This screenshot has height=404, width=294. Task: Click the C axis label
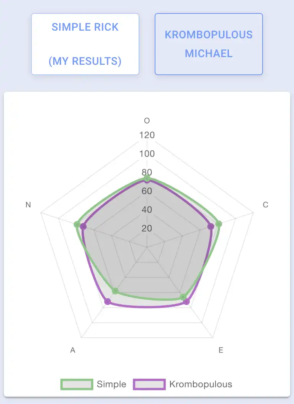pyautogui.click(x=265, y=205)
